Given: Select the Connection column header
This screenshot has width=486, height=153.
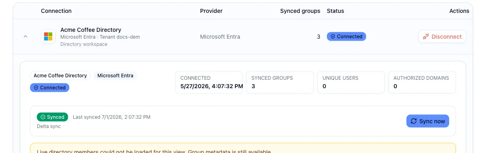Looking at the screenshot, I should point(56,11).
